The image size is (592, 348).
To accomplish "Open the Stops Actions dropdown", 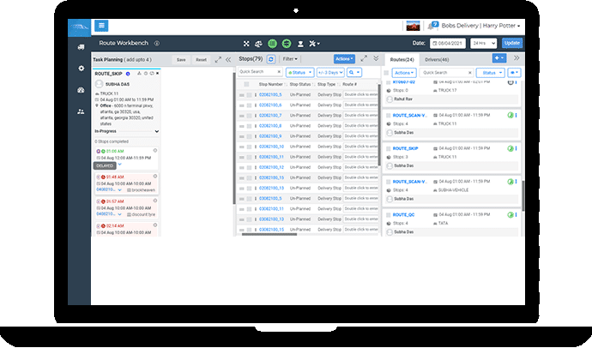I will pos(344,59).
